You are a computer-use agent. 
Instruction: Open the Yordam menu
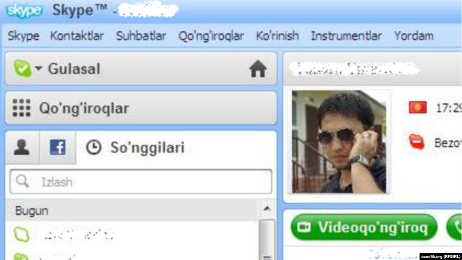(x=414, y=36)
